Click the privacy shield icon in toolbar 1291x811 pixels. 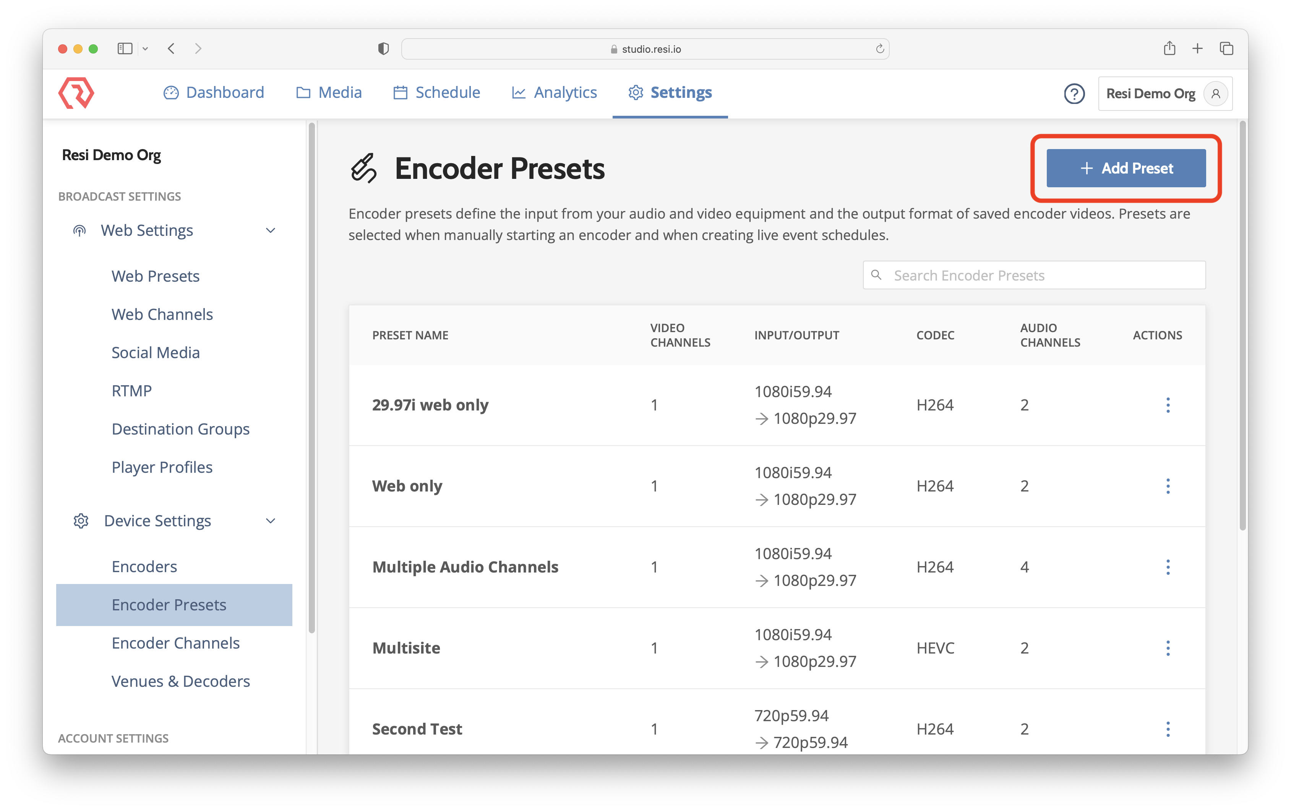click(x=383, y=49)
